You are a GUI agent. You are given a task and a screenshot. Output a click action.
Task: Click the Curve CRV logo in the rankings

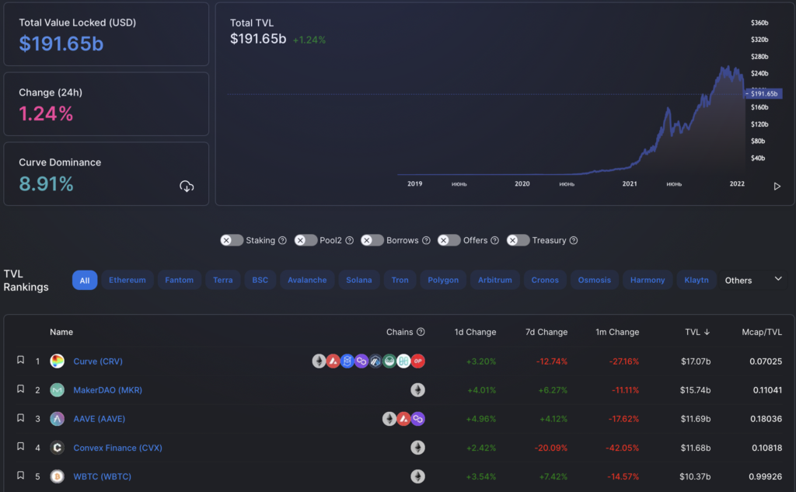coord(56,361)
